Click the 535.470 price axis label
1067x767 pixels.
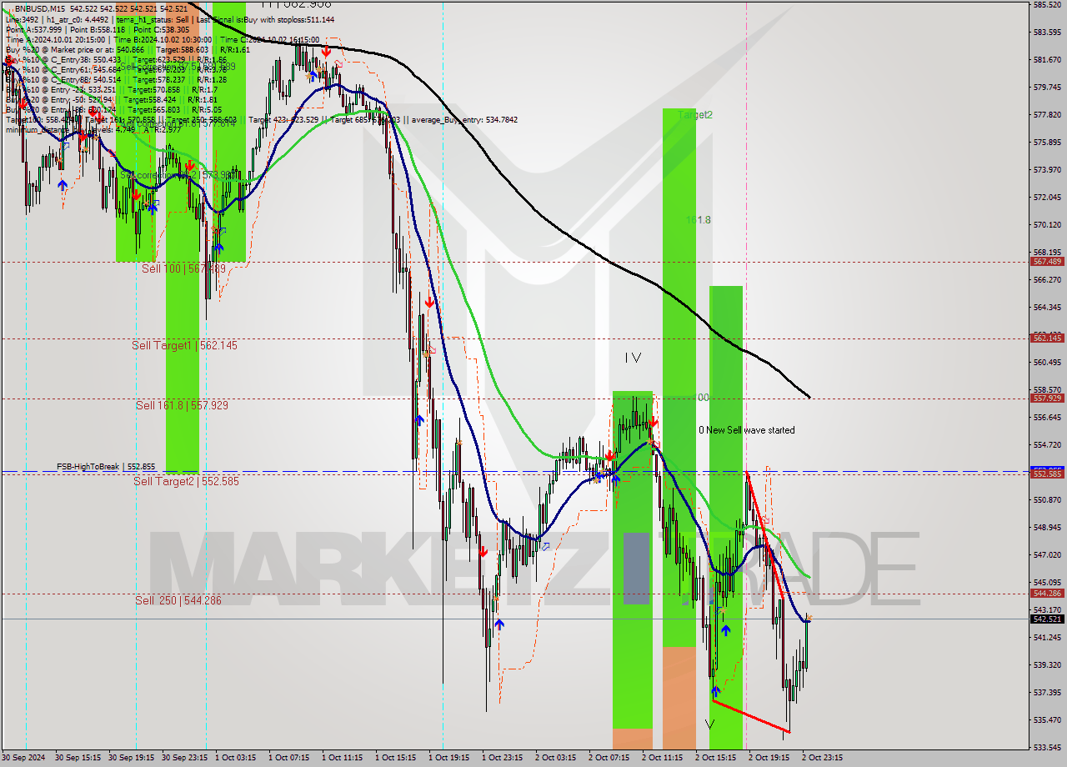pos(1047,719)
